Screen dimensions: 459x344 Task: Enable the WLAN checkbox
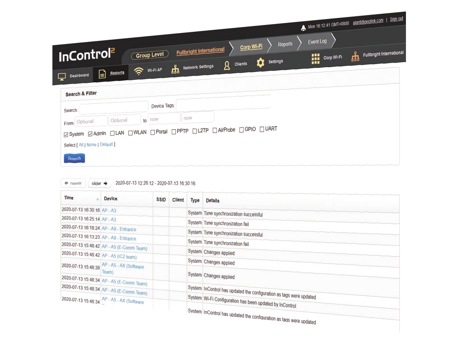pyautogui.click(x=130, y=133)
